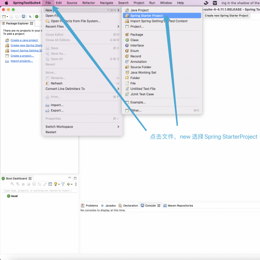Image resolution: width=260 pixels, height=260 pixels.
Task: Click the Refresh icon in the File menu
Action: (x=47, y=83)
